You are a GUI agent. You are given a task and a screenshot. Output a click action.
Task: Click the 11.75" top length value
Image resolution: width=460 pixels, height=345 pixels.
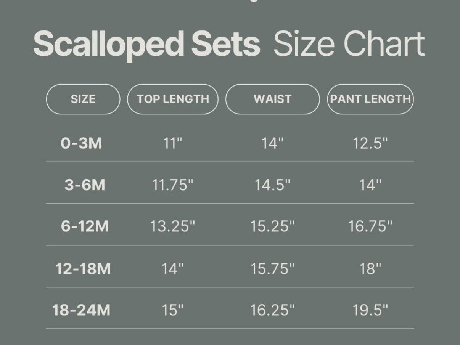click(173, 185)
